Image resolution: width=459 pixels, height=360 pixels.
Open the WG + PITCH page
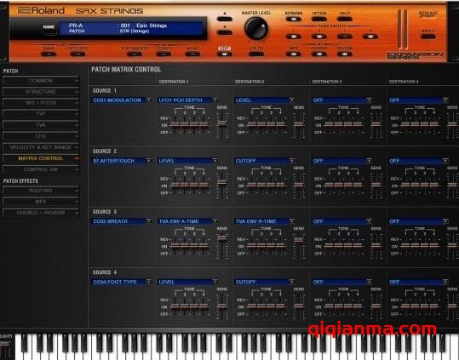pos(41,103)
